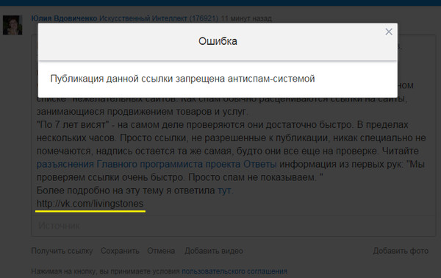Follow the 'тут' link
Viewport: 441px width, 278px height.
coord(224,190)
